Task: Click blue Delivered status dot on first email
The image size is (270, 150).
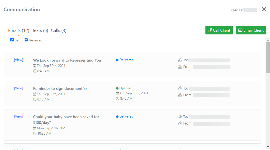Action: [x=117, y=60]
